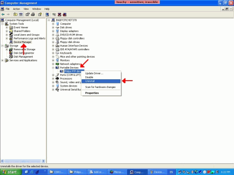Image resolution: width=234 pixels, height=175 pixels.
Task: Select Removable Storage tree node
Action: [24, 49]
